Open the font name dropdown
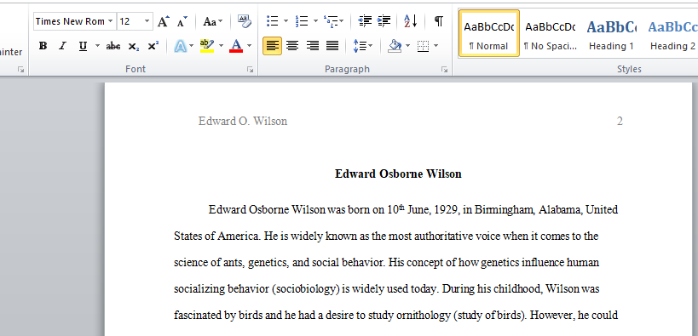This screenshot has height=336, width=698. coord(110,21)
